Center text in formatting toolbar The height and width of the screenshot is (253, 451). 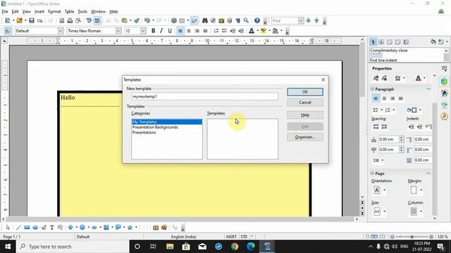189,31
